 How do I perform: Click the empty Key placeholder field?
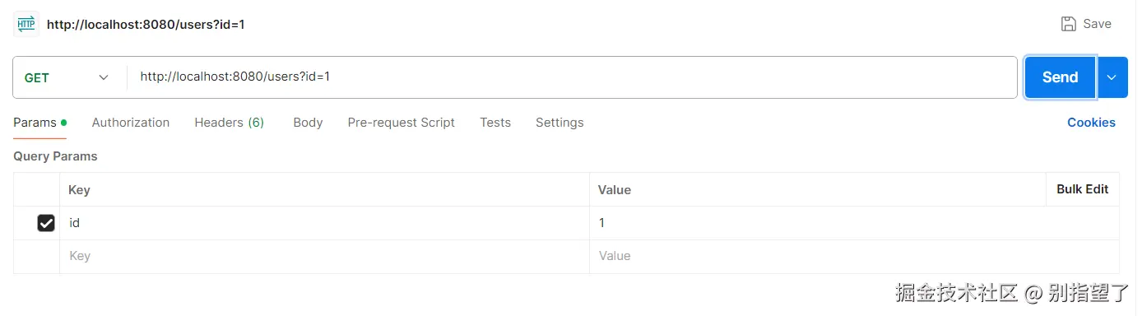click(324, 256)
